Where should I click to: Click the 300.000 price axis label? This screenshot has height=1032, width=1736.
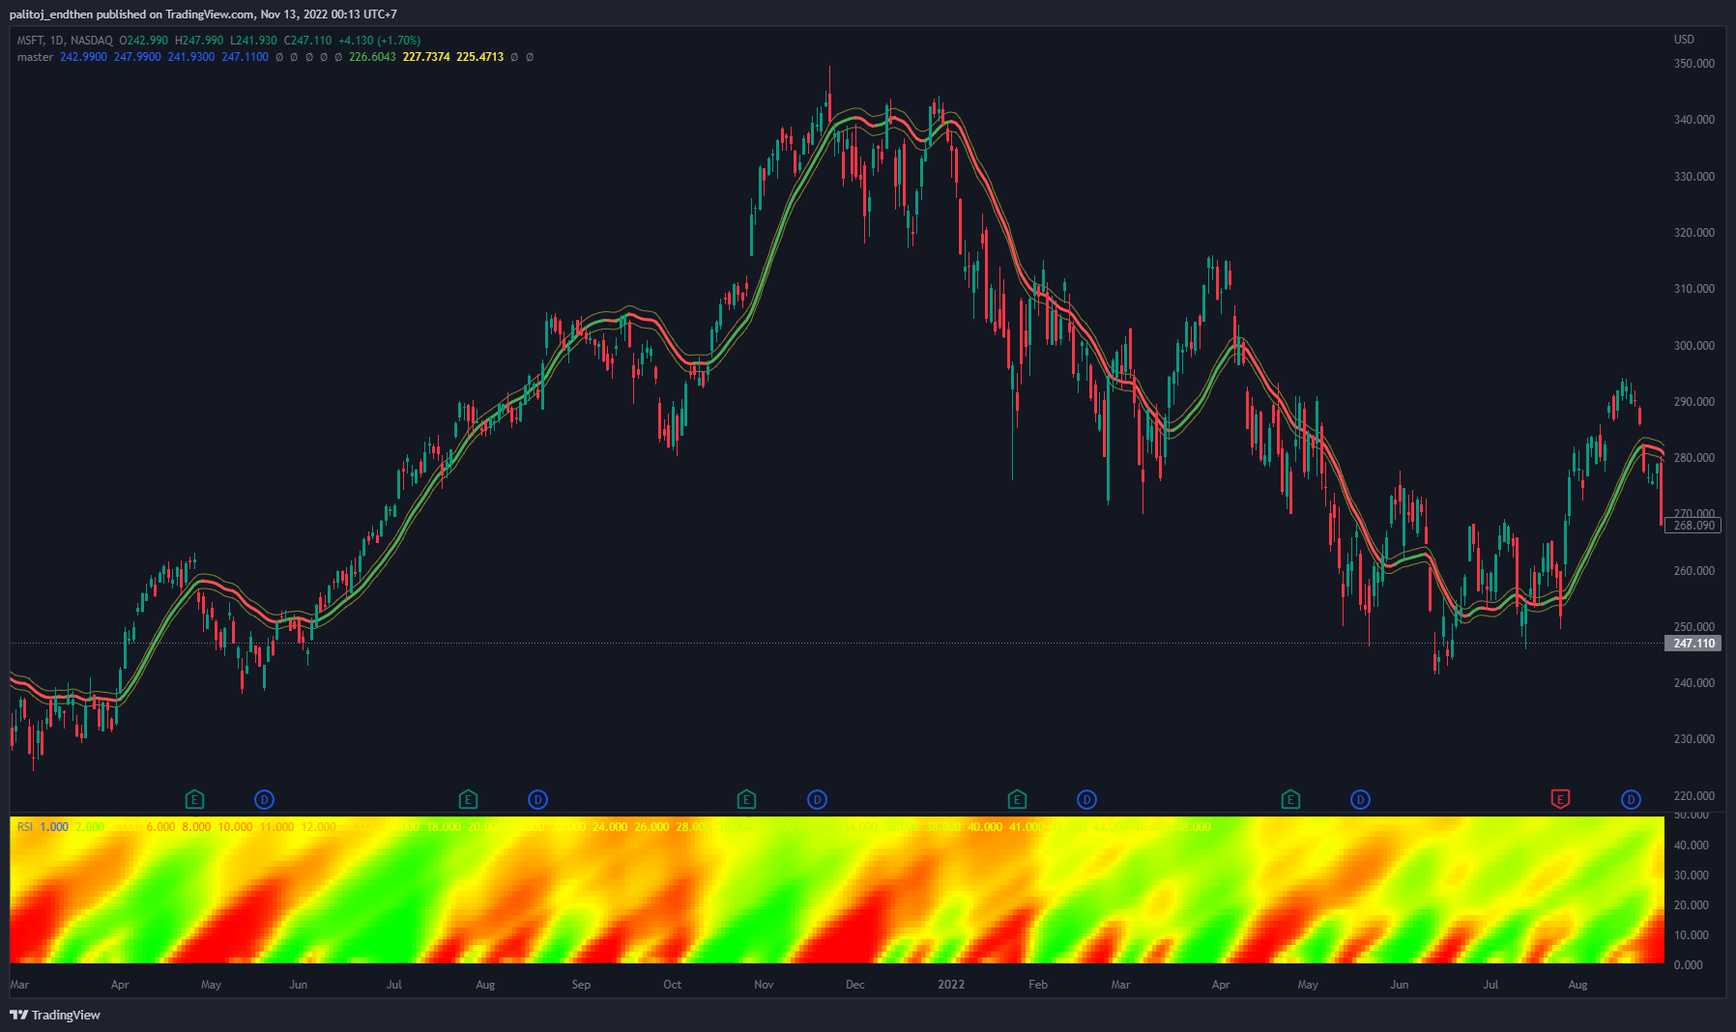(1693, 346)
